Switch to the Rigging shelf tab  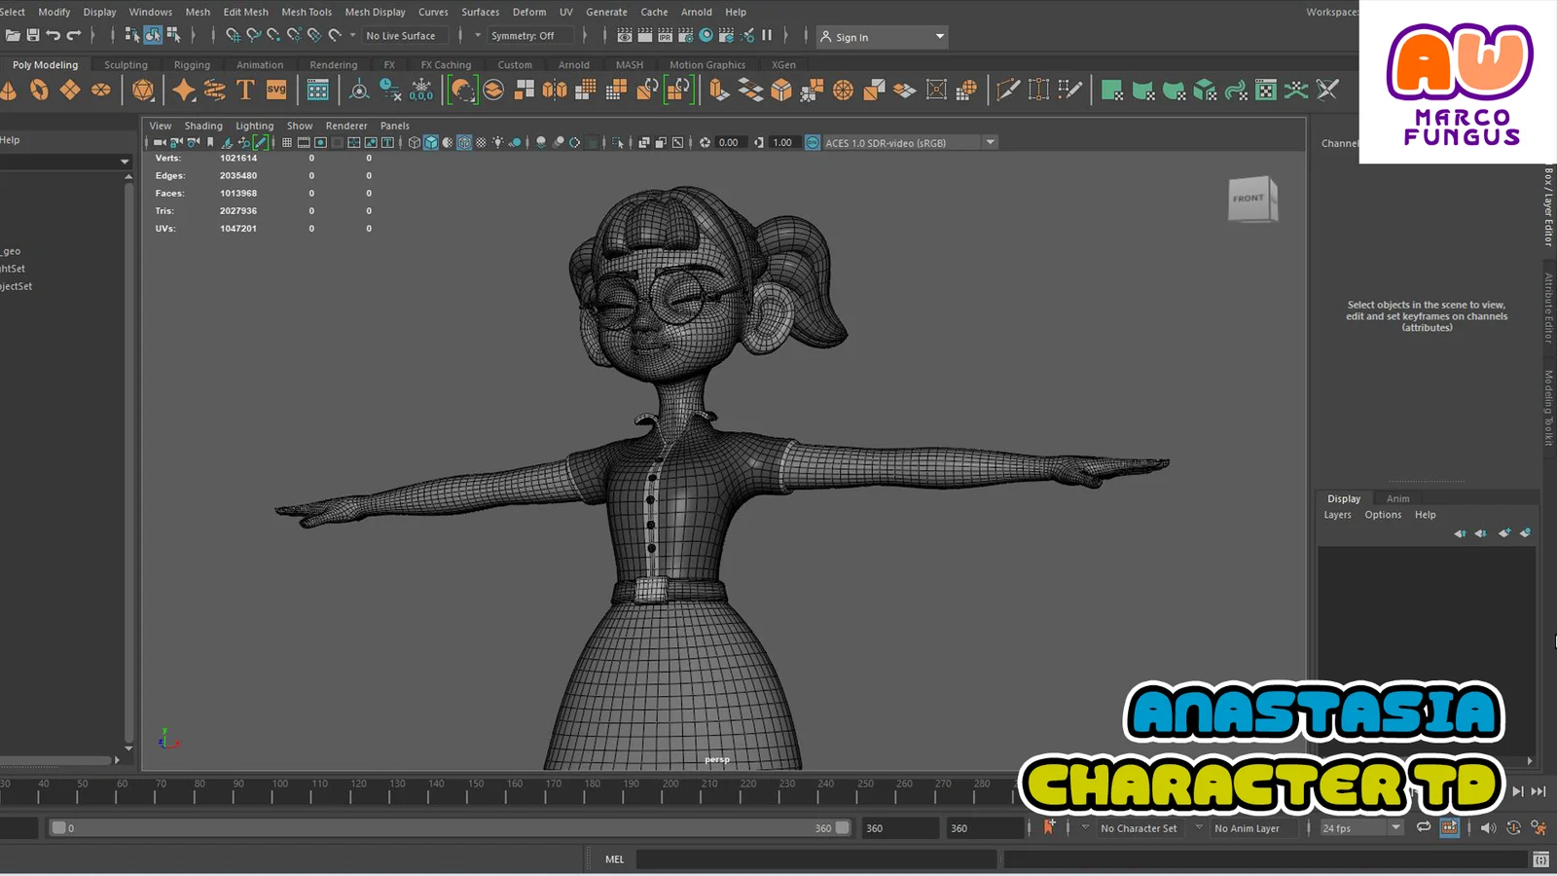(192, 64)
